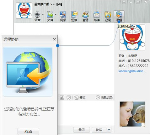Insert an image using picture icon

(62, 98)
